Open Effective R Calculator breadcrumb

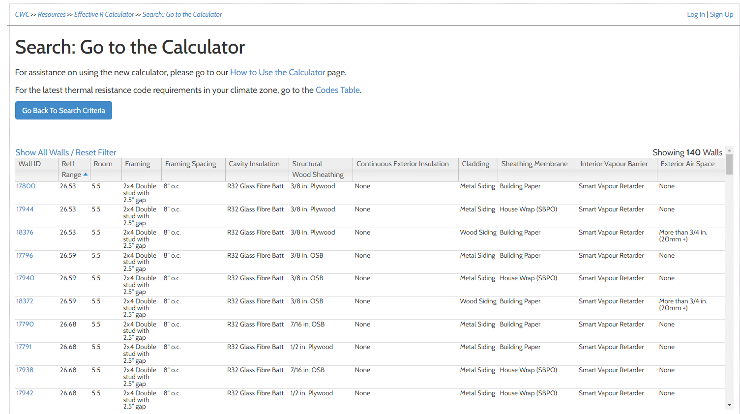(x=104, y=14)
